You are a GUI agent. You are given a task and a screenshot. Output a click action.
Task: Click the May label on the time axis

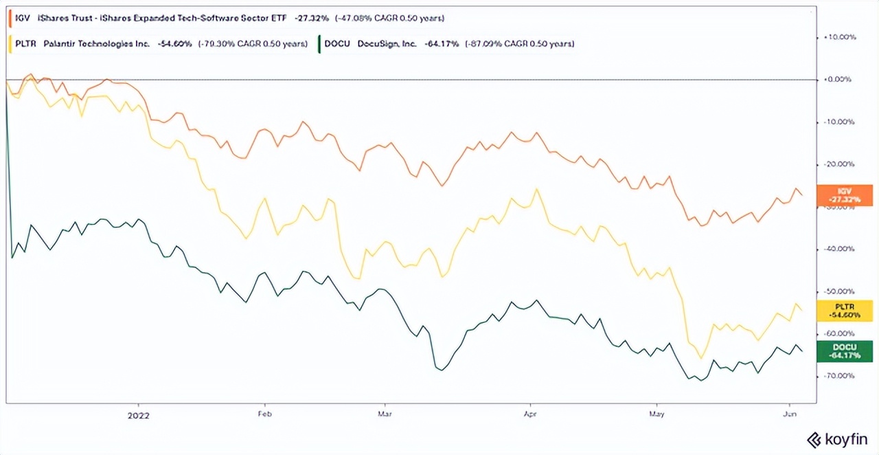(657, 414)
